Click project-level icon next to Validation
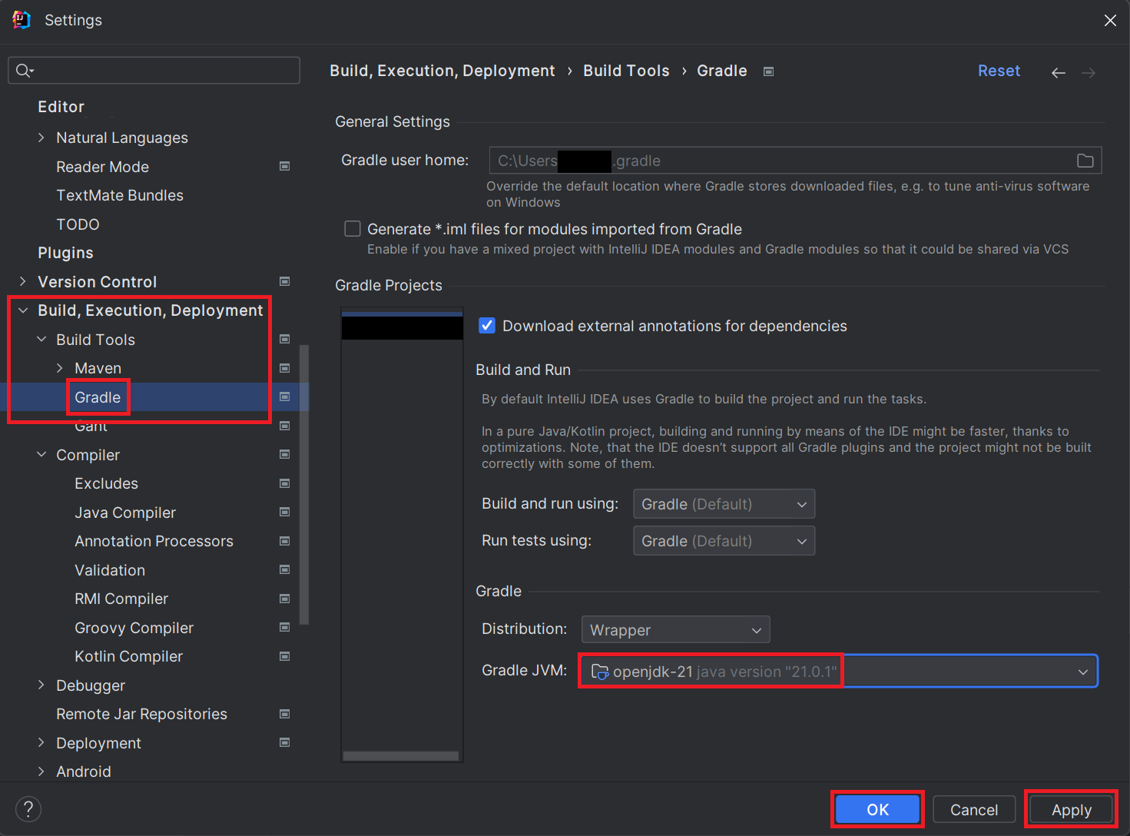 point(285,570)
